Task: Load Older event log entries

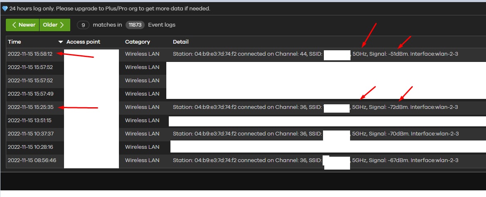Action: click(x=54, y=25)
